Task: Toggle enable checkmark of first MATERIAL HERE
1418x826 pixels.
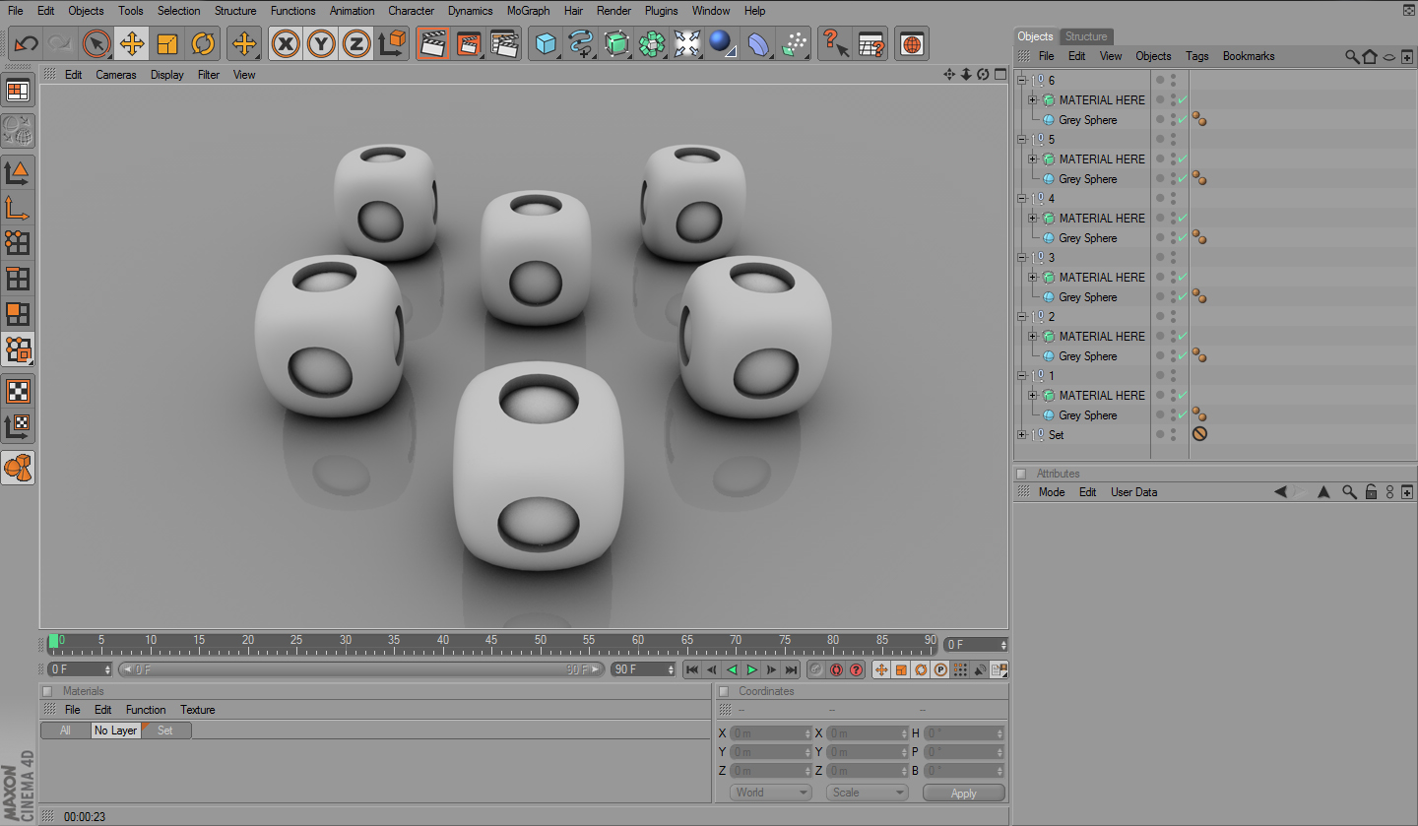Action: (x=1183, y=100)
